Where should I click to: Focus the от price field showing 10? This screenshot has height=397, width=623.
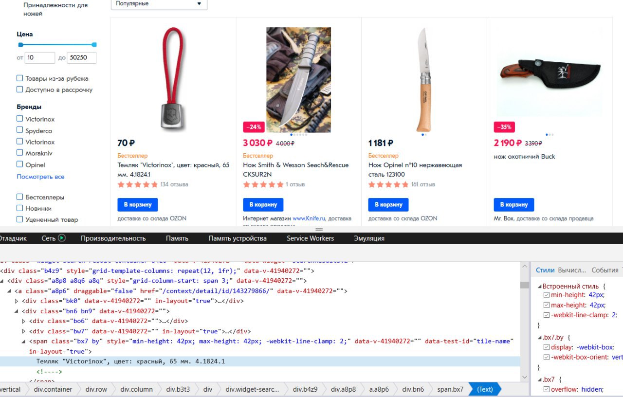point(40,57)
